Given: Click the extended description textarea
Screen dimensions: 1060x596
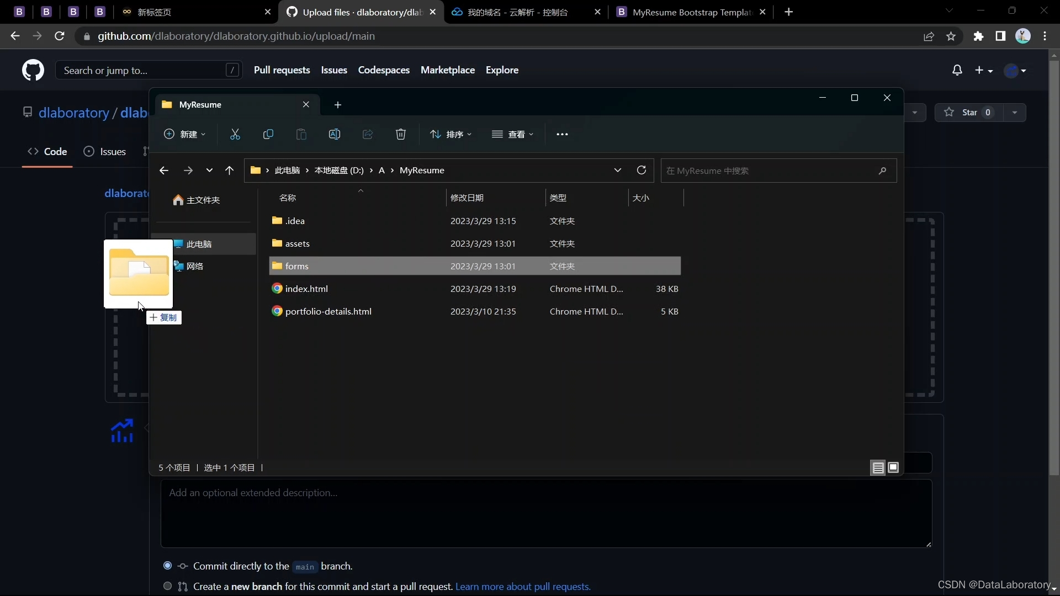Looking at the screenshot, I should point(546,514).
